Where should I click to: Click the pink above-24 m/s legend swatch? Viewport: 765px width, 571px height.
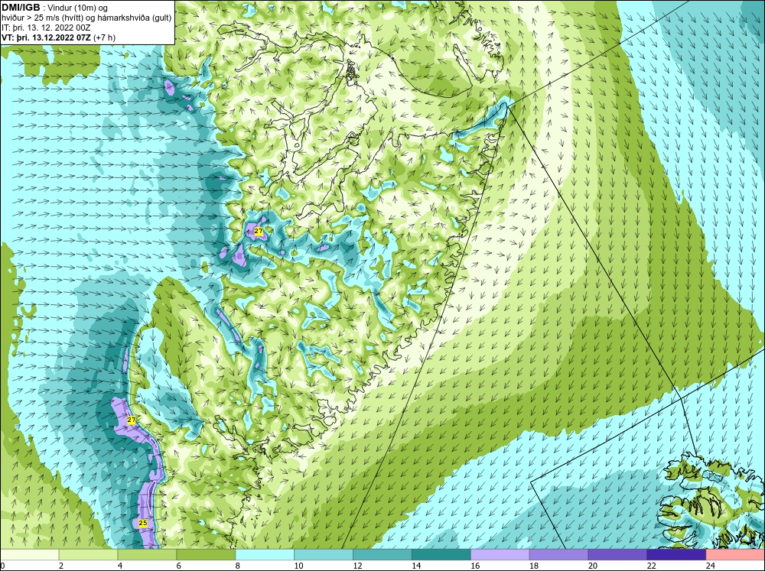click(x=735, y=555)
